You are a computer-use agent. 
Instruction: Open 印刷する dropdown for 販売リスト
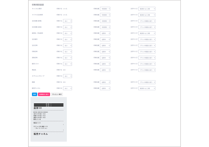click(x=67, y=64)
